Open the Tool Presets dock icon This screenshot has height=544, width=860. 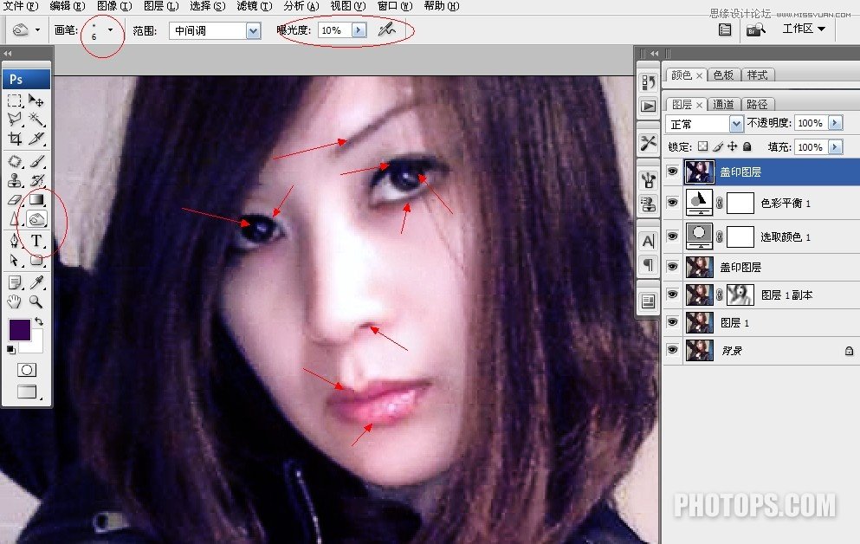click(649, 143)
